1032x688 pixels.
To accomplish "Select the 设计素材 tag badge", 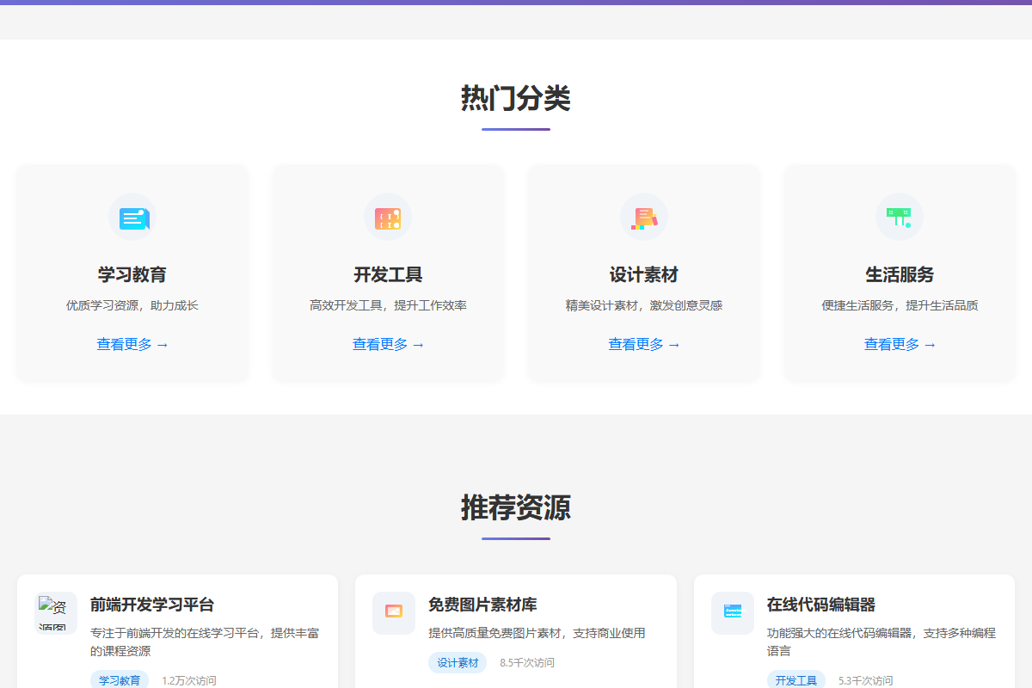I will 458,662.
